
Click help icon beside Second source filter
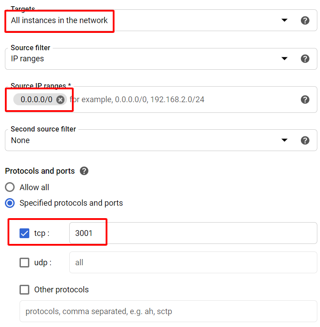click(x=305, y=140)
